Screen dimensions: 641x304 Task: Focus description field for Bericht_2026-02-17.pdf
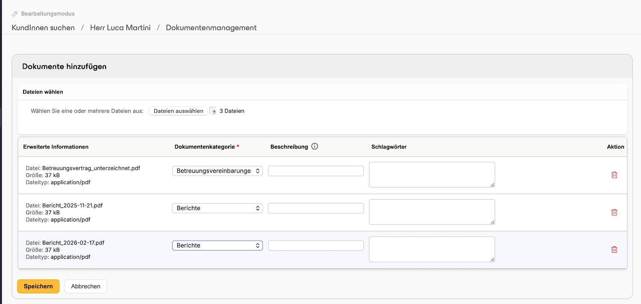click(x=316, y=246)
